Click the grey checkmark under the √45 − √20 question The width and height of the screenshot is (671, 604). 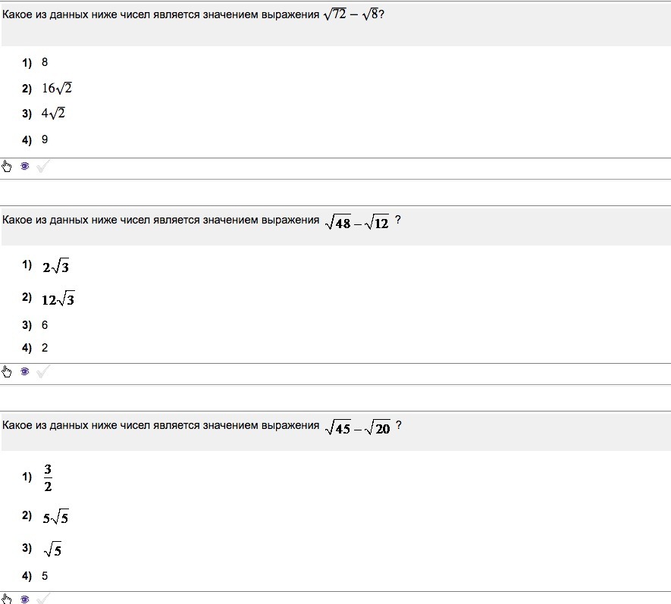click(x=42, y=599)
